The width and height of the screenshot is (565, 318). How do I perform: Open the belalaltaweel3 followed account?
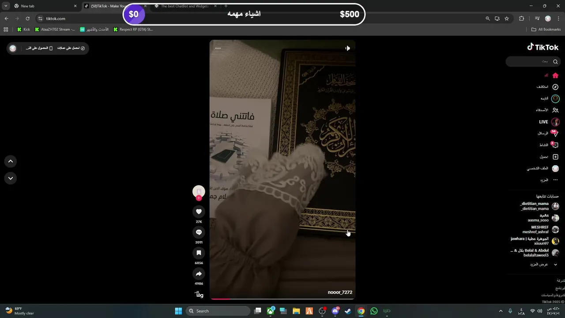(x=535, y=253)
